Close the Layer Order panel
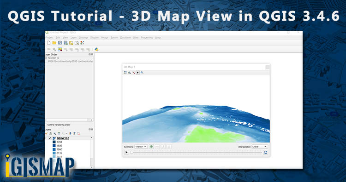Screen dimensions: 346x182 [92, 54]
